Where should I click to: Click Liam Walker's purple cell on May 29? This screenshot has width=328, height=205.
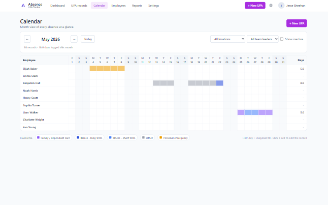(269, 112)
